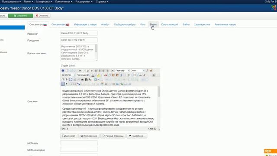Toggle editor fullscreen mode icon
The height and width of the screenshot is (156, 277).
(71, 79)
